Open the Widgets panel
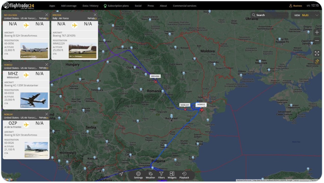The height and width of the screenshot is (183, 324). tap(172, 175)
